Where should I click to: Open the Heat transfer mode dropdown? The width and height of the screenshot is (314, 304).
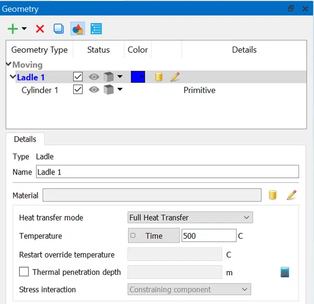(190, 218)
